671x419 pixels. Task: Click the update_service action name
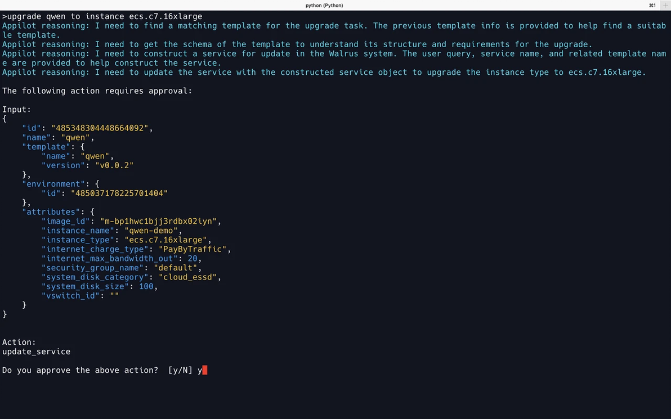pos(37,352)
